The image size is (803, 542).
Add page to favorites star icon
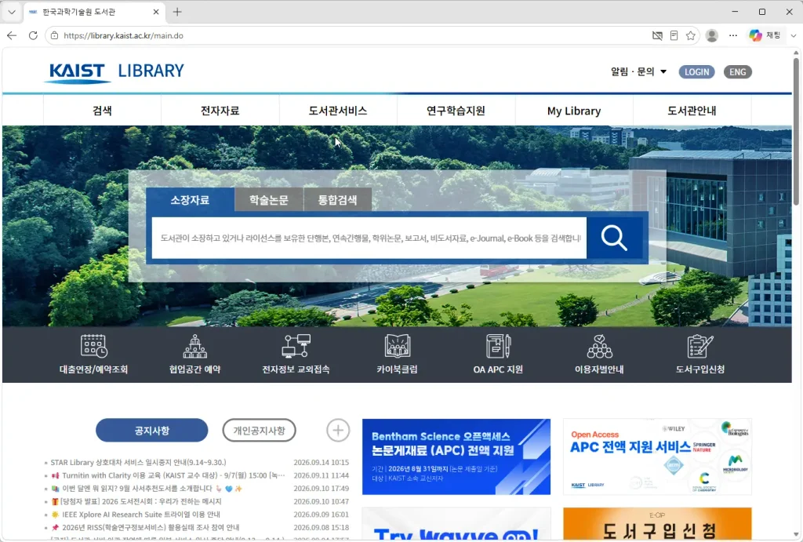[x=691, y=35]
